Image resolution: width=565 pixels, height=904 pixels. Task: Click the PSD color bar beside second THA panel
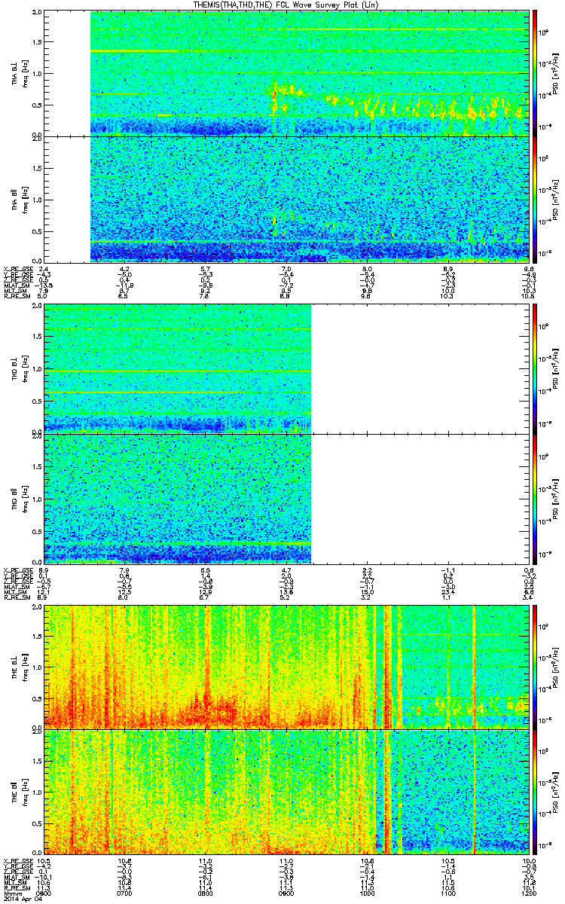pyautogui.click(x=536, y=200)
